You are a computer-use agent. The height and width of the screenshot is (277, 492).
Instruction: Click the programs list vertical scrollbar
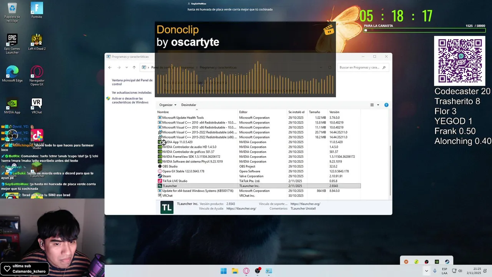tap(390, 171)
